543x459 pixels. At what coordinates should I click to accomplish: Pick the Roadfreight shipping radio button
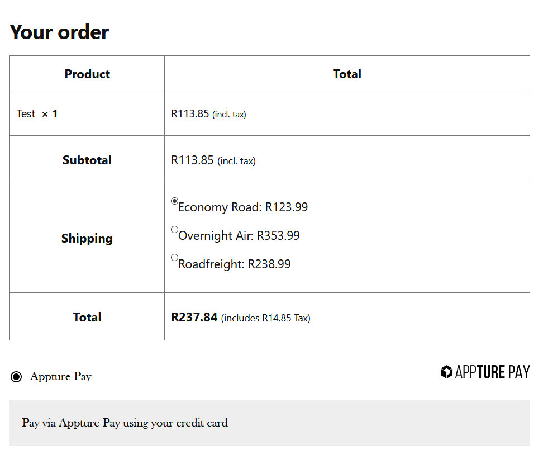[174, 258]
